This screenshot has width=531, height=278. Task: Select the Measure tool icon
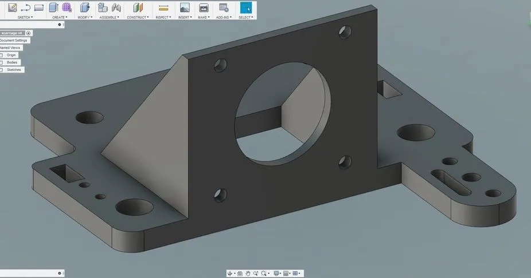pyautogui.click(x=163, y=8)
